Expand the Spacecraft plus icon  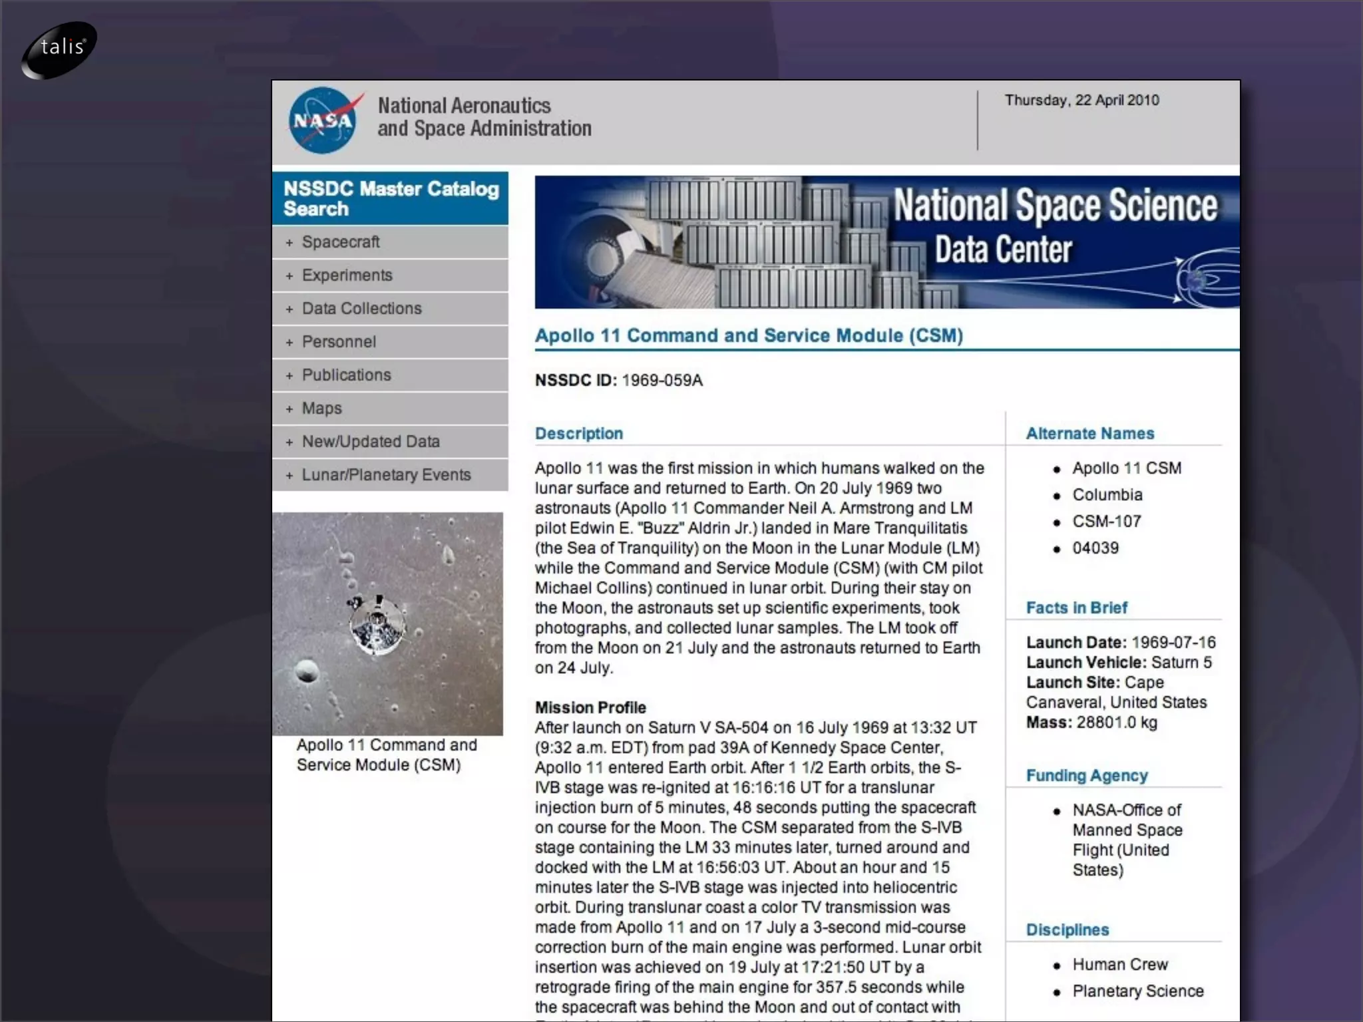[290, 243]
